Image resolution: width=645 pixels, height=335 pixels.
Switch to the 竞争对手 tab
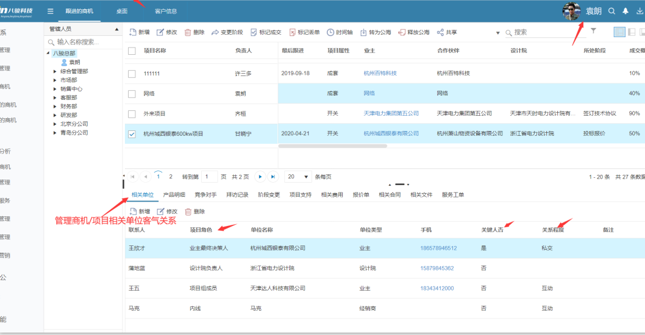205,195
